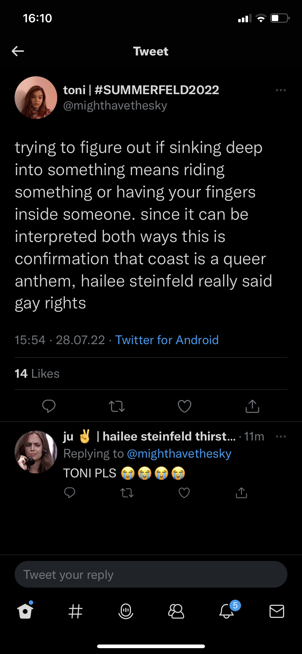Go back using the back arrow
This screenshot has width=302, height=654.
(18, 51)
